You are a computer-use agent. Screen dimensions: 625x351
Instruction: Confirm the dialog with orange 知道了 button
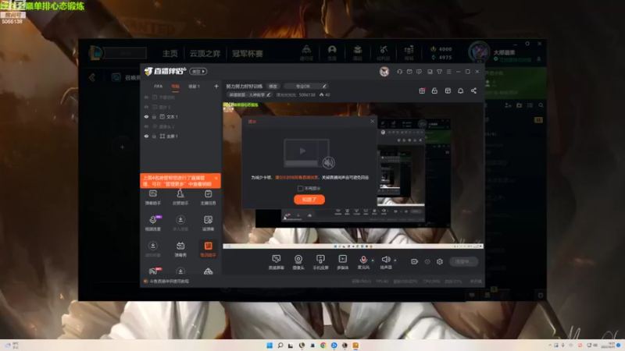click(x=309, y=200)
